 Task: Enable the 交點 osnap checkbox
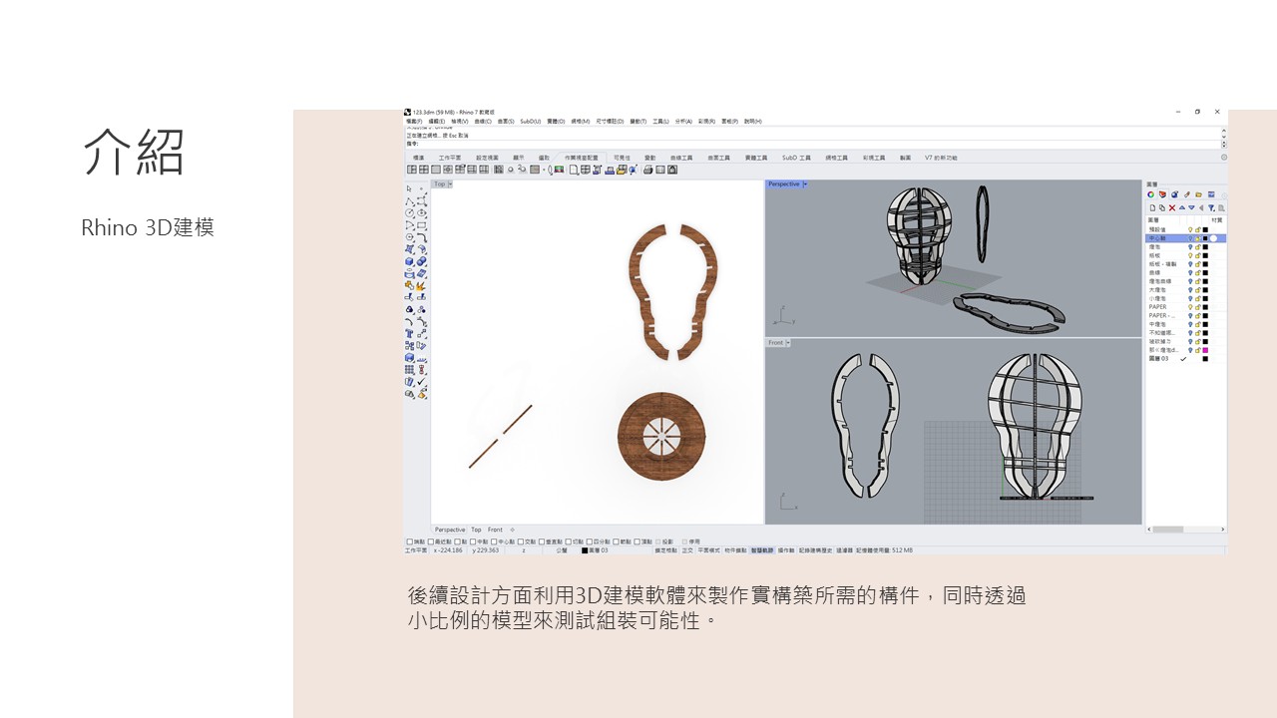click(x=522, y=541)
